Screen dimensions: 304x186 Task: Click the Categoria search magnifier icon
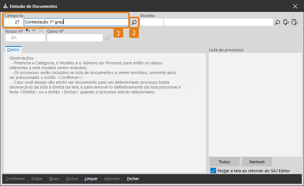134,22
